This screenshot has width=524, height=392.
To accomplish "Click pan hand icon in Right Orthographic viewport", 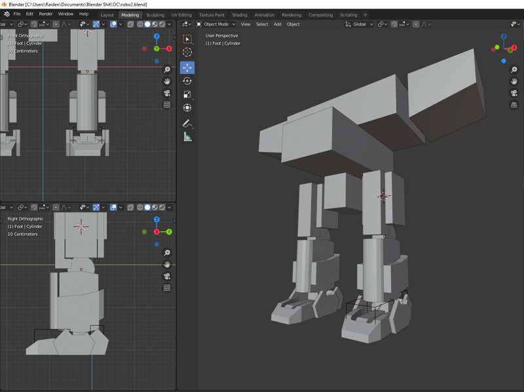I will click(x=167, y=264).
